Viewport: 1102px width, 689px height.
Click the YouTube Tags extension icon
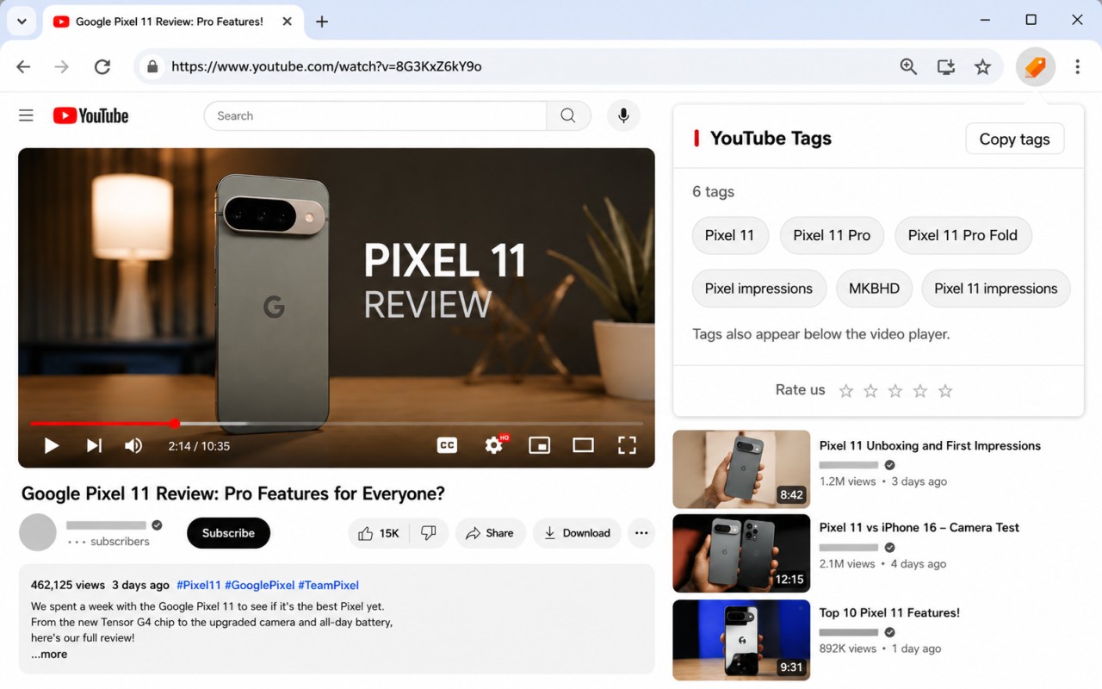(1035, 67)
